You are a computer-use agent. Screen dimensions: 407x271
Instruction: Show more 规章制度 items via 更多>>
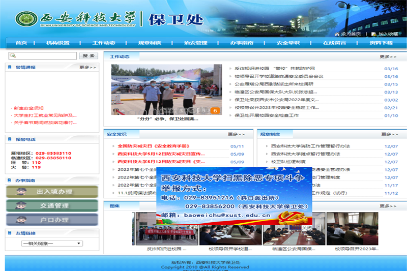[390, 134]
